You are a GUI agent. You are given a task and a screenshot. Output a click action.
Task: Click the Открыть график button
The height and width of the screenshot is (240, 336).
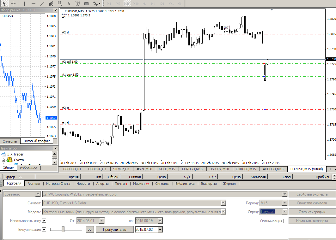312,212
